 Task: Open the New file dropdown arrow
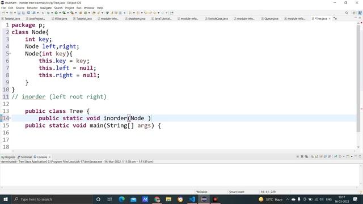[x=7, y=13]
